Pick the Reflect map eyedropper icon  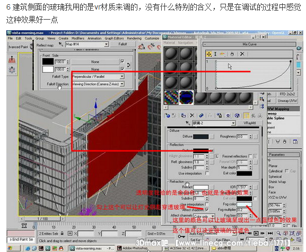tap(60, 45)
